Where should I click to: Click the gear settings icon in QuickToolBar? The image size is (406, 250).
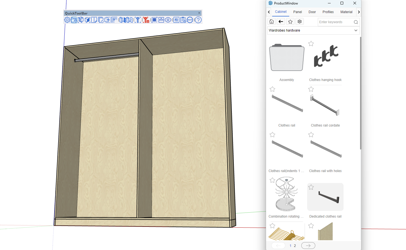[67, 20]
